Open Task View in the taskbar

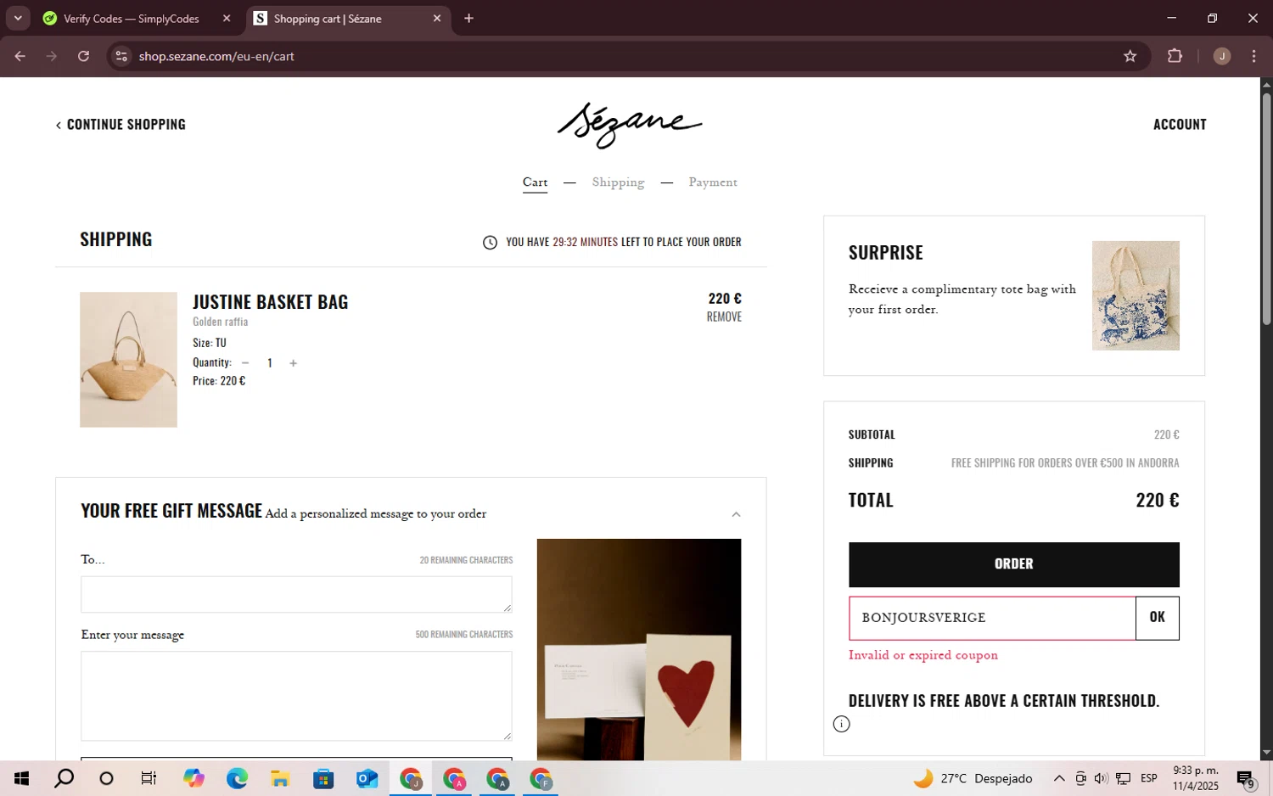(149, 778)
